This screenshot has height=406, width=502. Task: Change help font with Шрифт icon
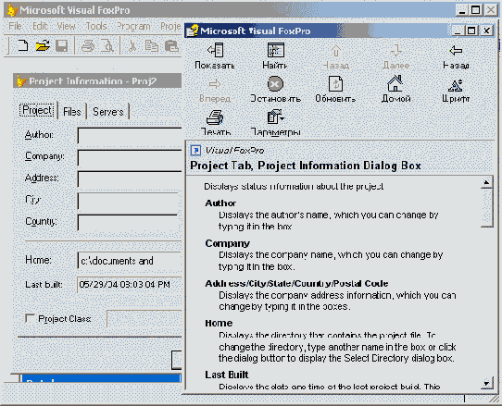456,90
